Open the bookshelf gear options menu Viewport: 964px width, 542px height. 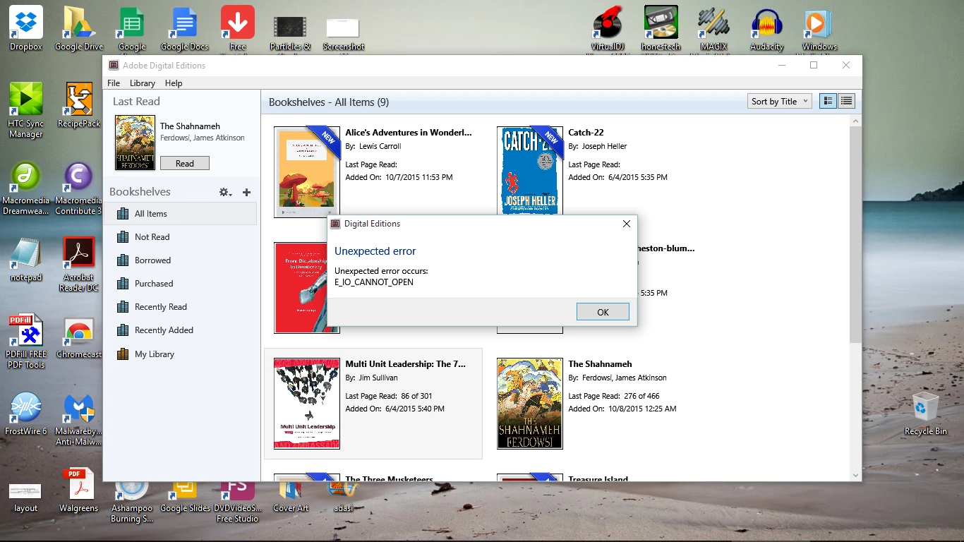[225, 192]
